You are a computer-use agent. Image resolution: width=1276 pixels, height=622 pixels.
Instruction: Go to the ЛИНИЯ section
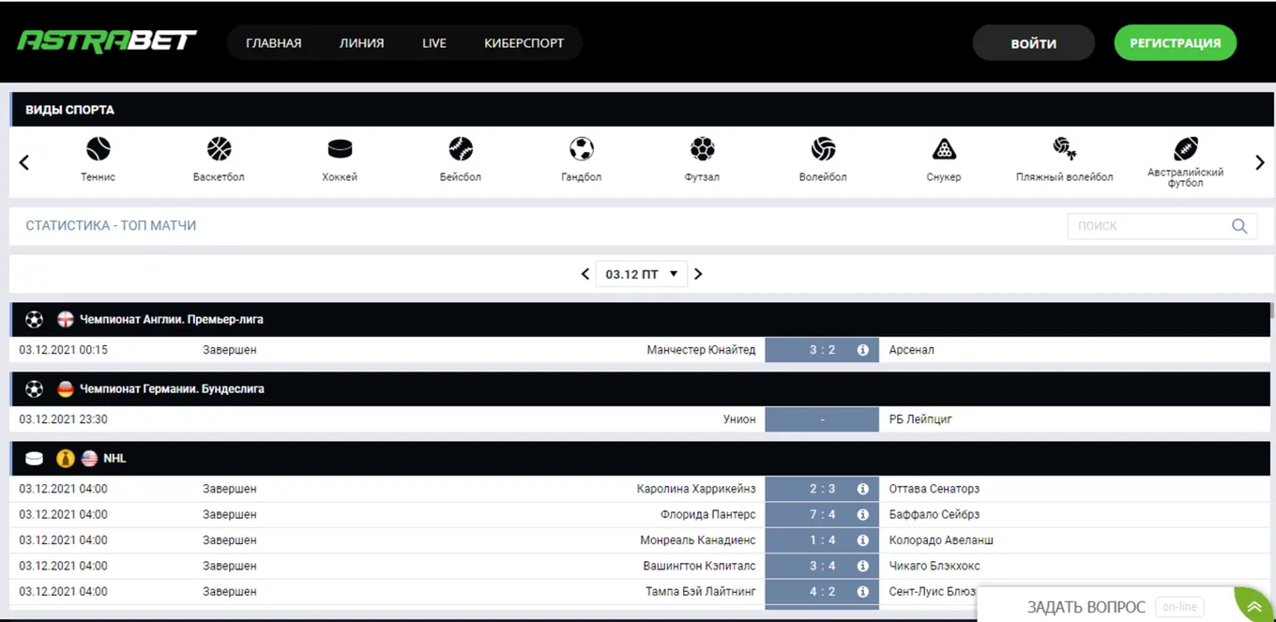[x=362, y=43]
